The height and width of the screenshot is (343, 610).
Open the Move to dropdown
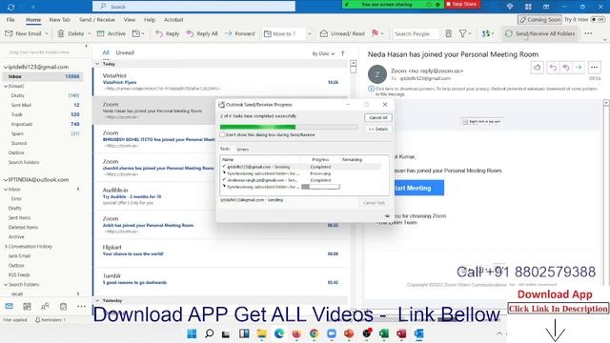310,34
